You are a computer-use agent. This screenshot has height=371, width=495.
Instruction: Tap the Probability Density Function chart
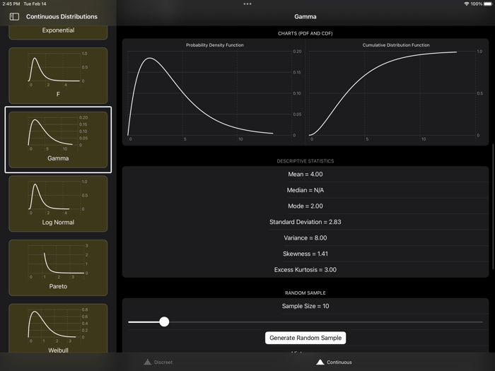click(214, 92)
